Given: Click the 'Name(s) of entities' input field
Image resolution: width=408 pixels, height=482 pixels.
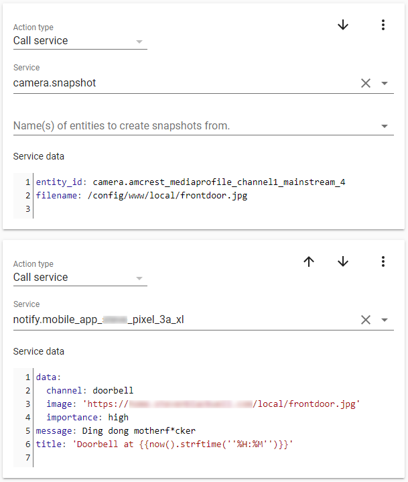Looking at the screenshot, I should pyautogui.click(x=188, y=126).
